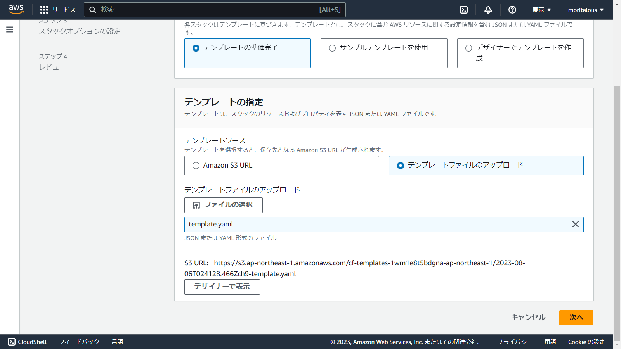Open the AWS services grid menu
Viewport: 621px width, 349px height.
point(45,10)
